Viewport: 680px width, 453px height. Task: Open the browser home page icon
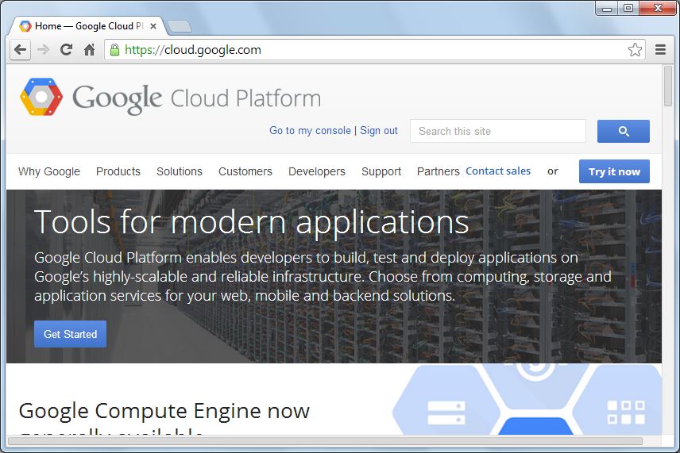pos(89,50)
